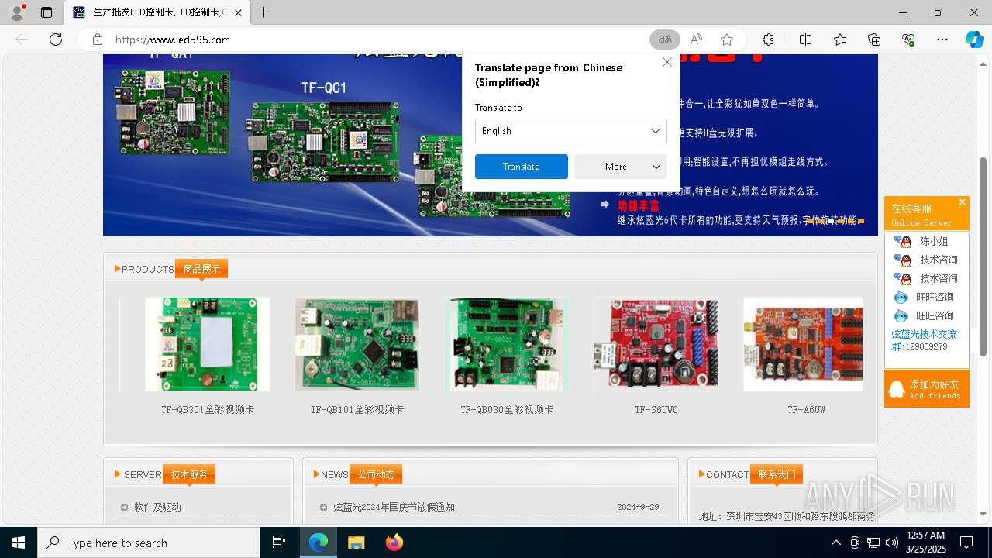Viewport: 992px width, 558px height.
Task: Click TF-S6UW0 product name
Action: pos(656,409)
